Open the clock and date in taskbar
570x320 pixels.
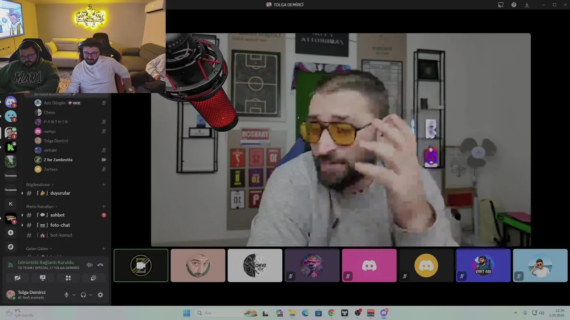point(557,313)
